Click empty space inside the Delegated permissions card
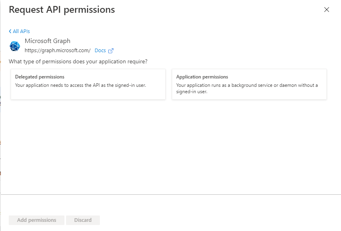 (88, 94)
